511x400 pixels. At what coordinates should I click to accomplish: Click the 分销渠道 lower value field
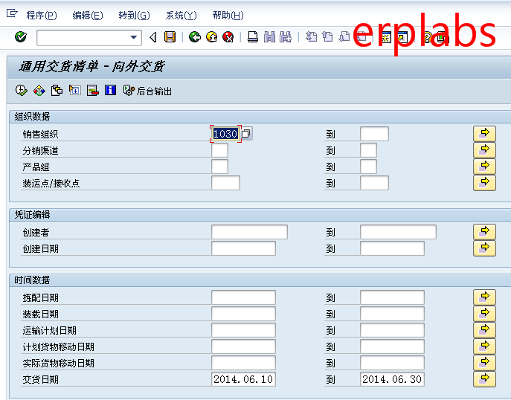[x=219, y=150]
